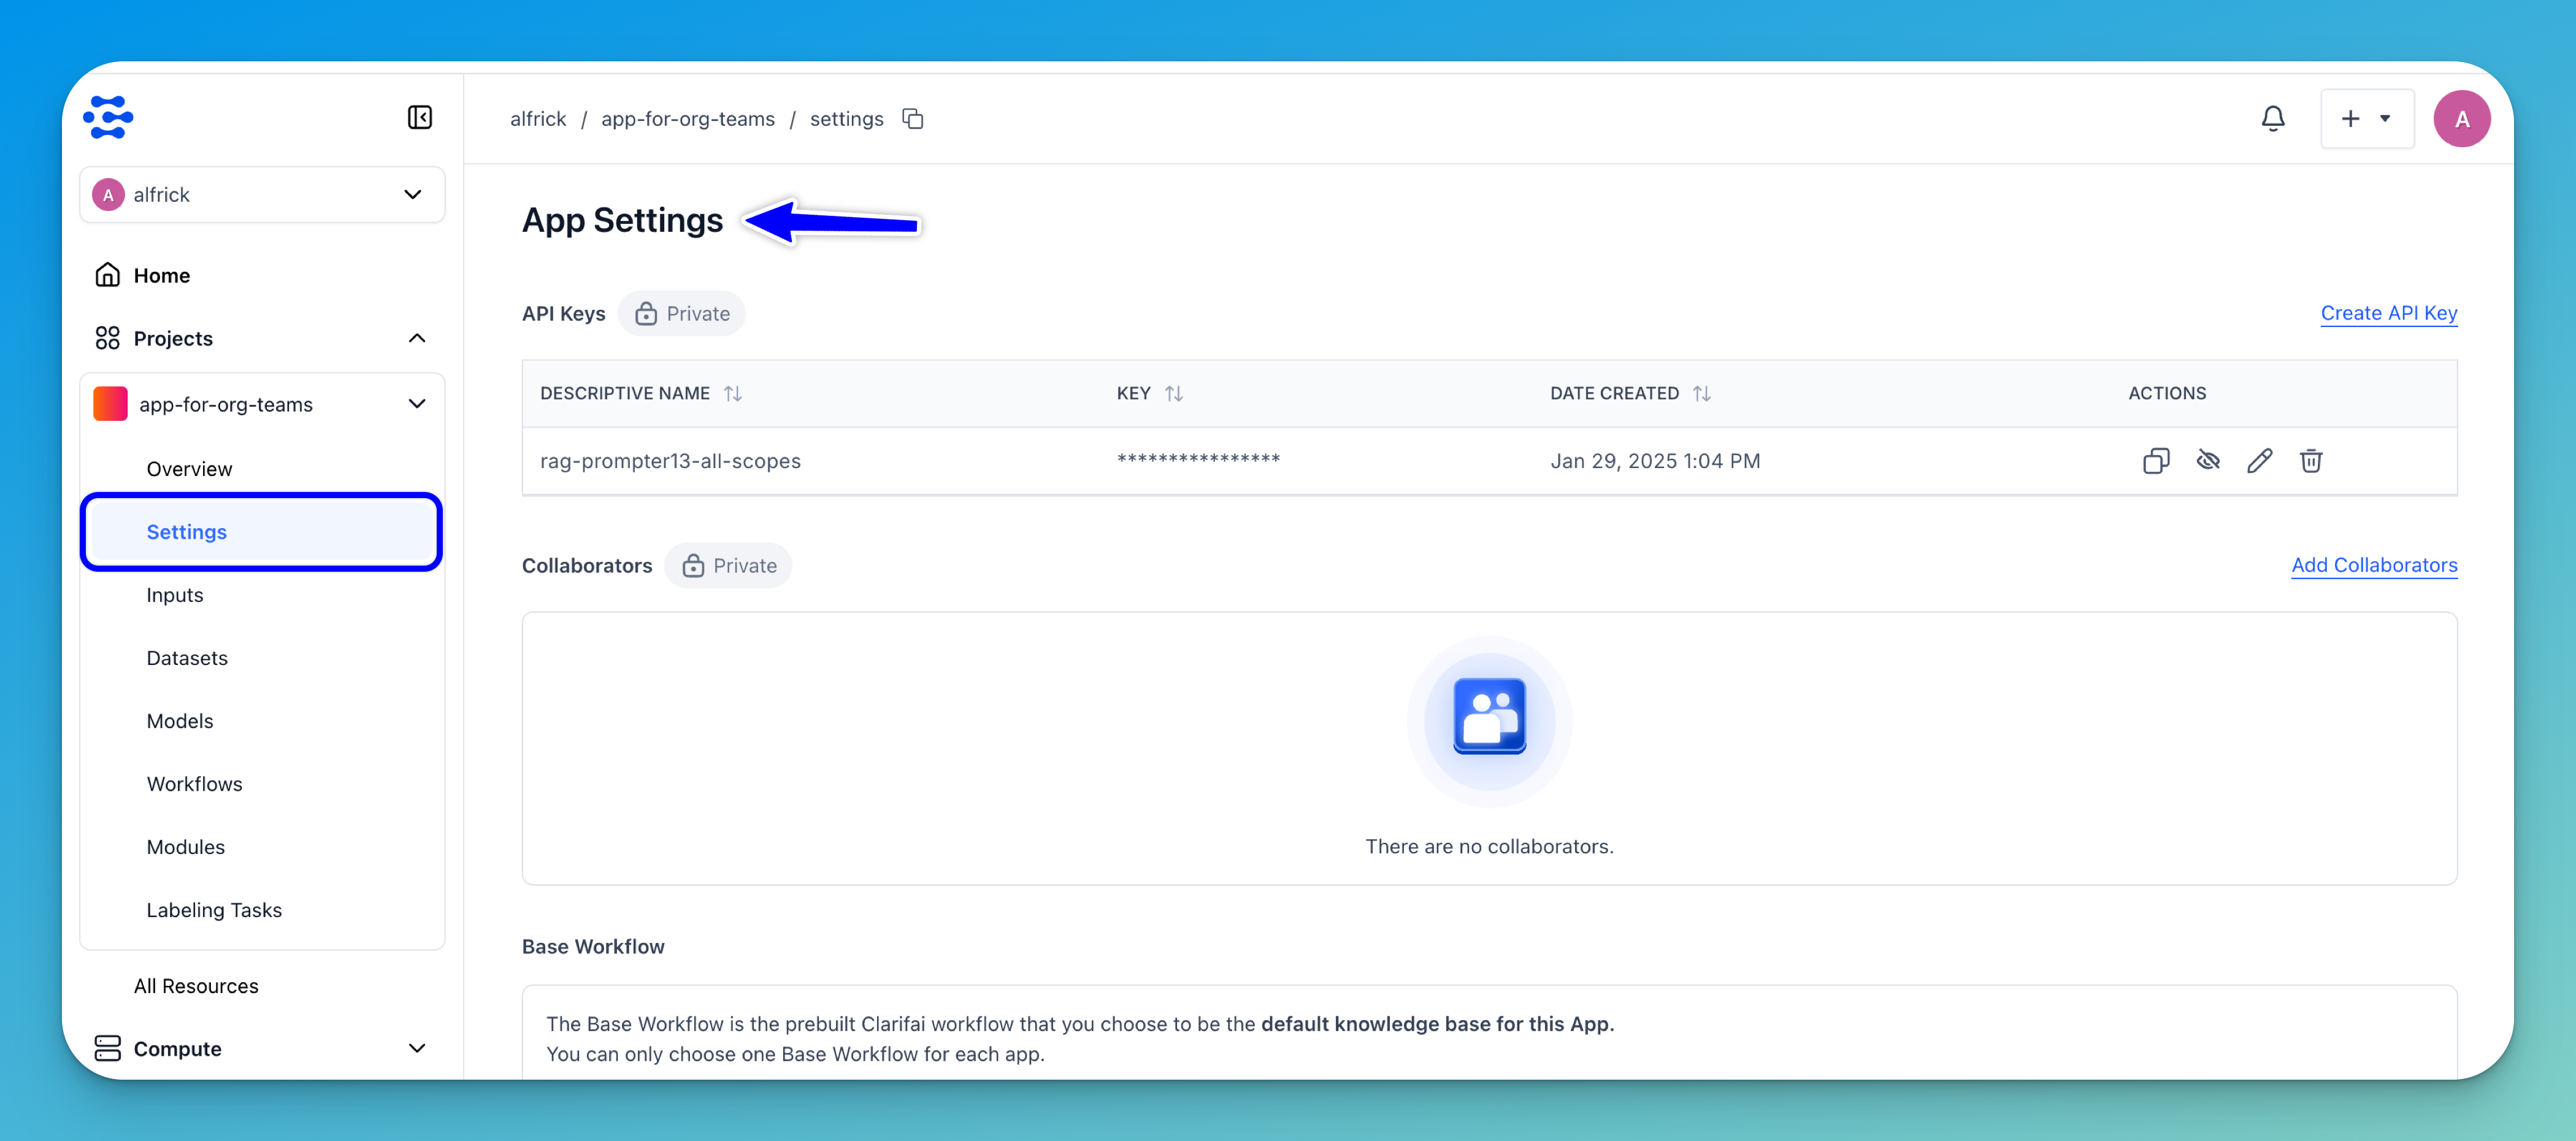Open the user avatar menu
This screenshot has height=1141, width=2576.
click(x=2461, y=119)
